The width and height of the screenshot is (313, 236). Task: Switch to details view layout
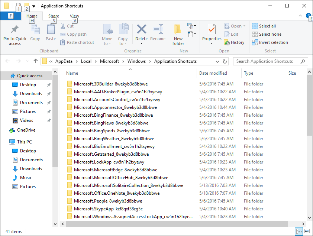coord(299,231)
